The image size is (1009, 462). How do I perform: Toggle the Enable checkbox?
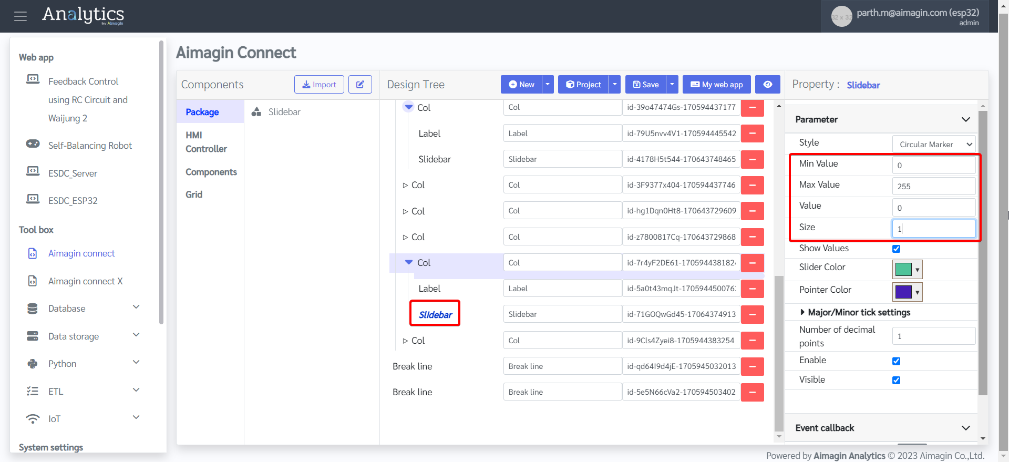[896, 361]
